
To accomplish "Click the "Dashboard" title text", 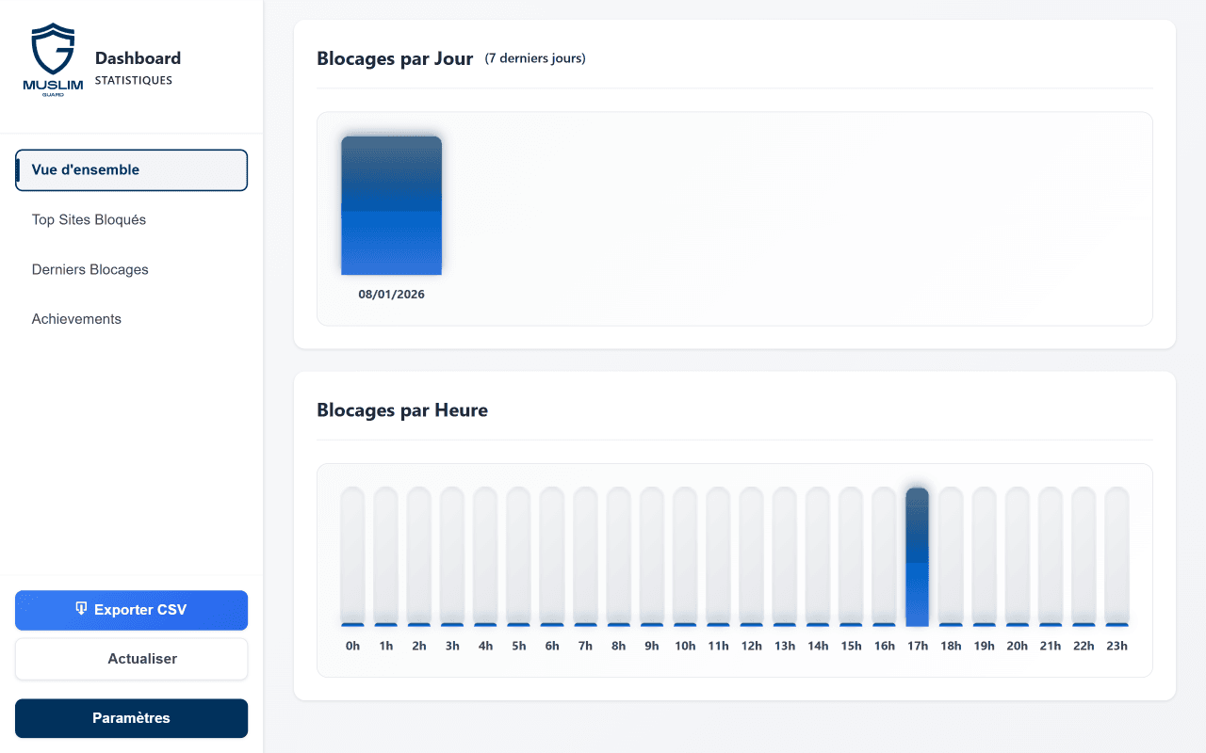I will [138, 57].
